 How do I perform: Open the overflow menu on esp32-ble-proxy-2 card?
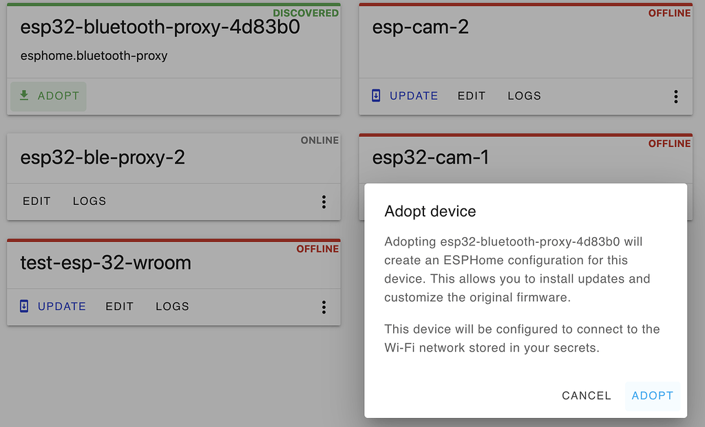coord(324,201)
